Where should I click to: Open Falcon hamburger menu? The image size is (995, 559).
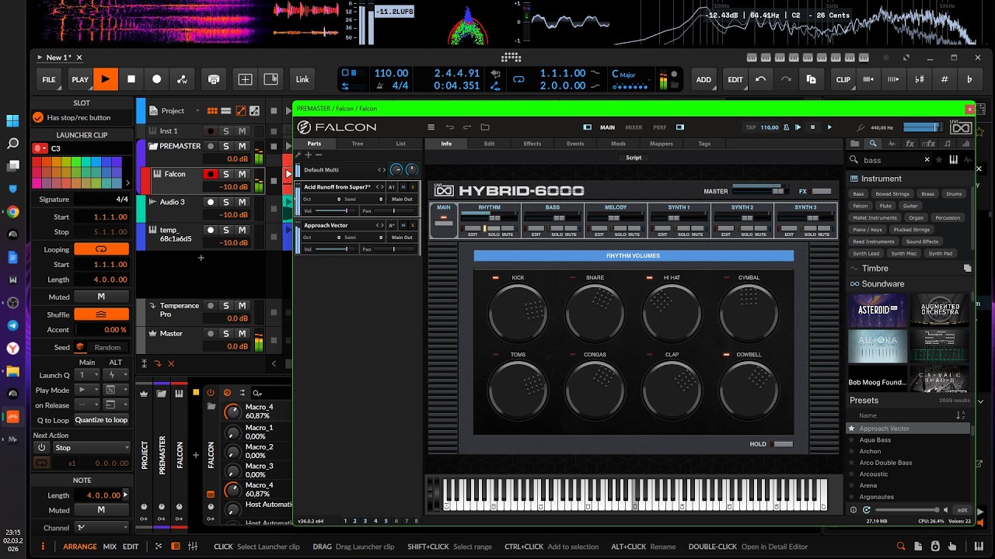(431, 127)
